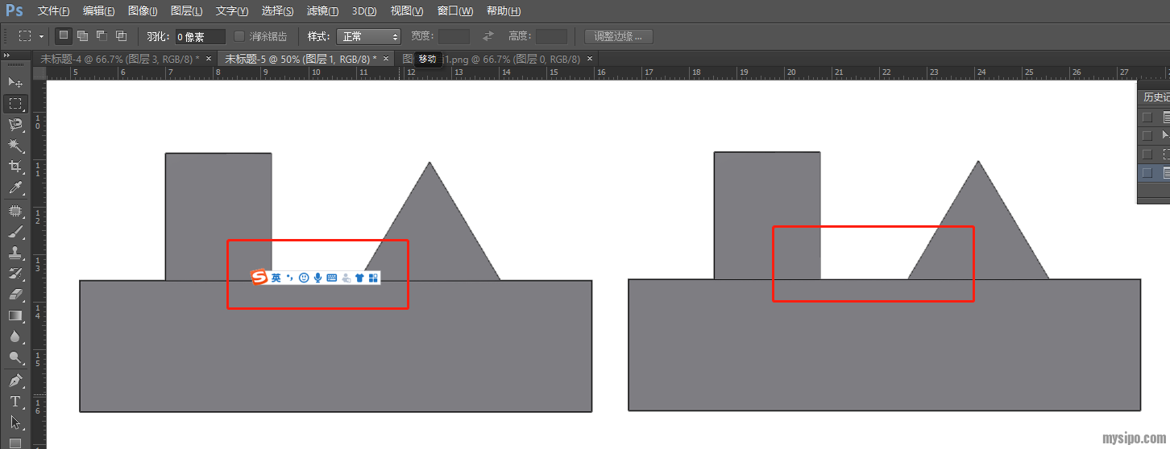The width and height of the screenshot is (1170, 449).
Task: Choose the Eyedropper tool
Action: point(15,187)
